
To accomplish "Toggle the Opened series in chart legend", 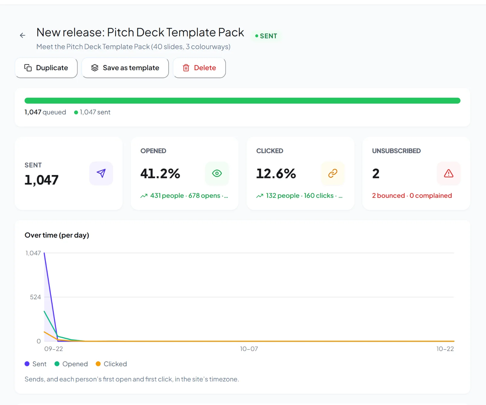I will point(71,364).
